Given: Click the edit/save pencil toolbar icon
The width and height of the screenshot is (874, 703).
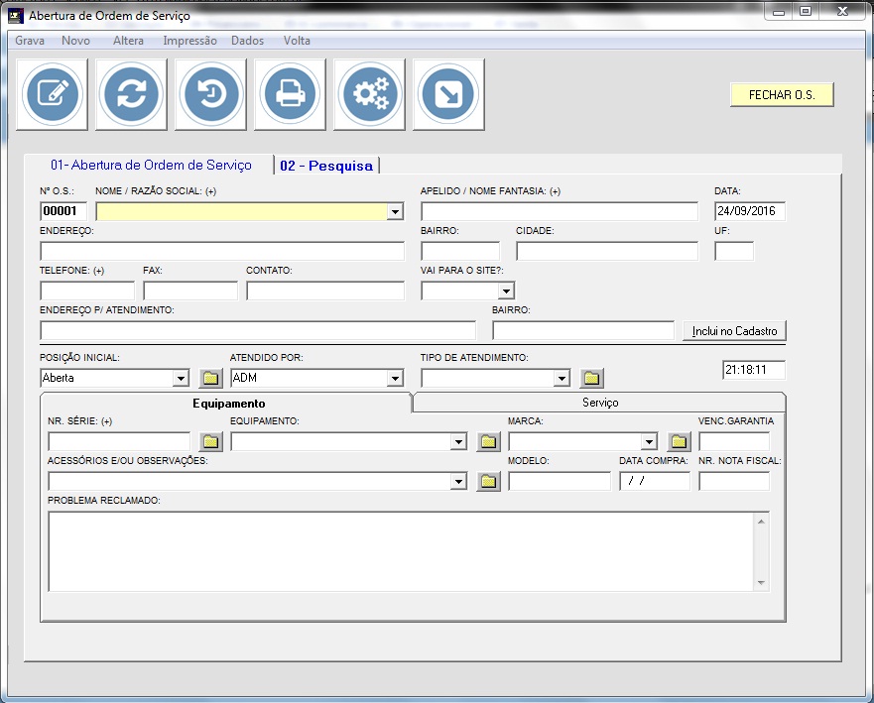Looking at the screenshot, I should click(x=52, y=94).
